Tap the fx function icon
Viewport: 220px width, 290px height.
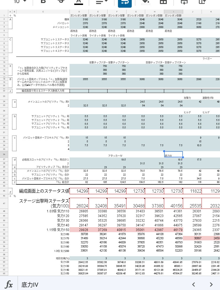[x=9, y=285]
